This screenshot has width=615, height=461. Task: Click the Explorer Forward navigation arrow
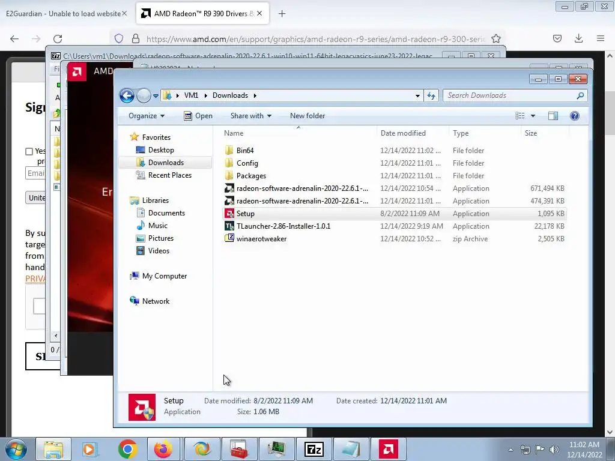[x=144, y=95]
